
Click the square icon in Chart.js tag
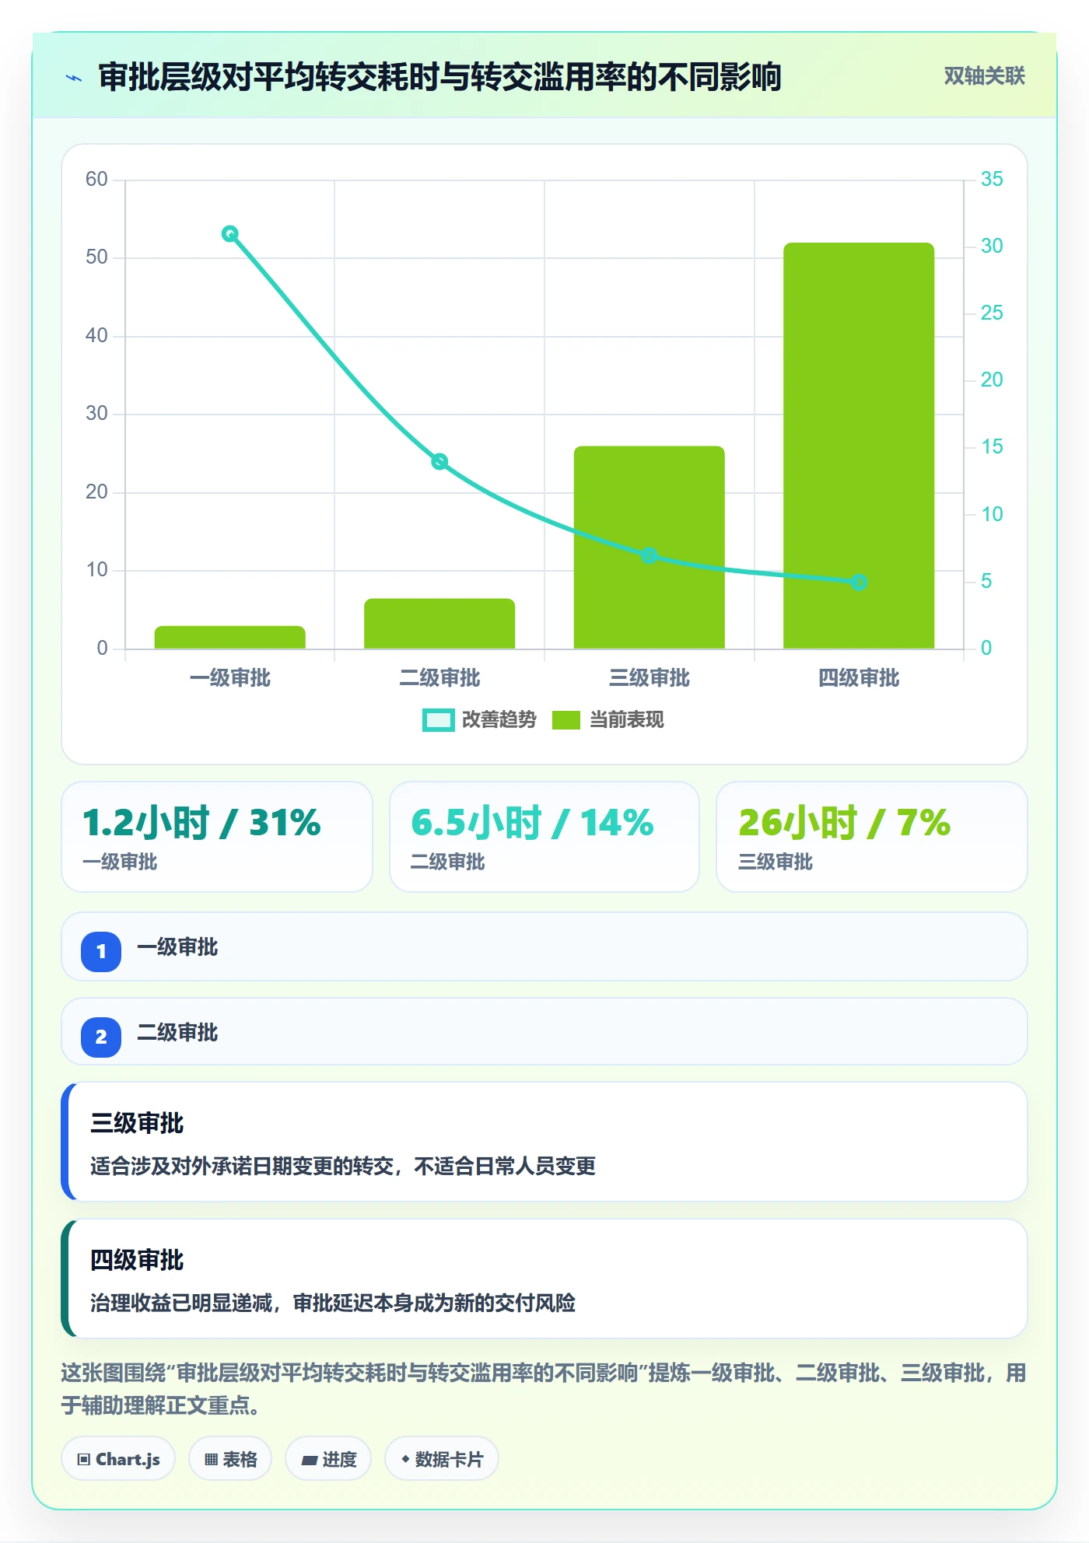(84, 1460)
